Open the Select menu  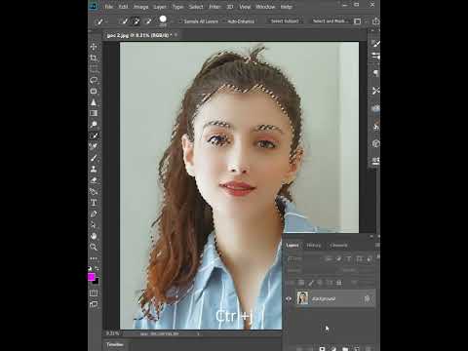pyautogui.click(x=196, y=7)
